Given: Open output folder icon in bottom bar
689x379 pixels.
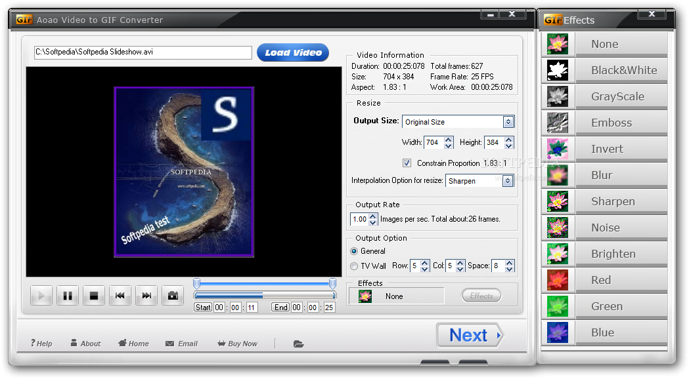Looking at the screenshot, I should [x=298, y=344].
